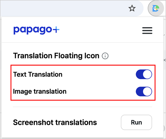The width and height of the screenshot is (166, 139).
Task: Click the Papago parrot extension icon
Action: [156, 8]
